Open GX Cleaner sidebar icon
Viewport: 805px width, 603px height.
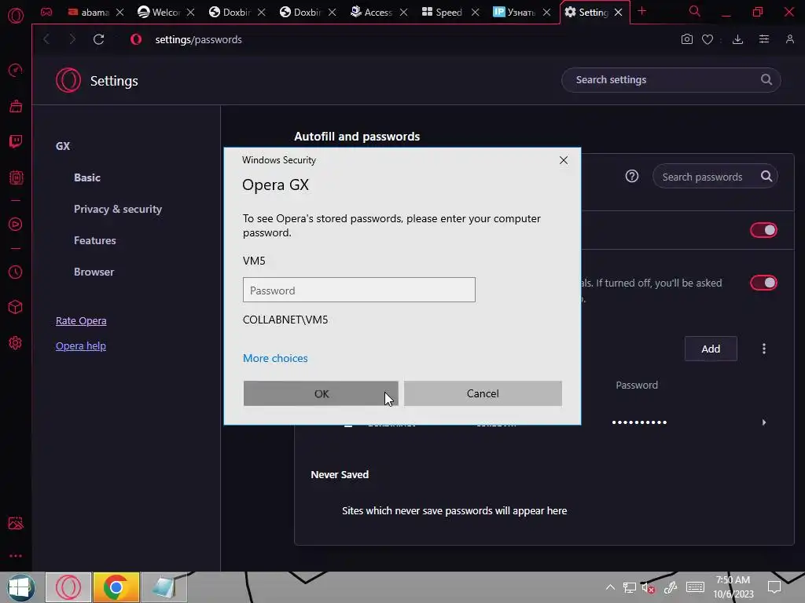point(16,106)
